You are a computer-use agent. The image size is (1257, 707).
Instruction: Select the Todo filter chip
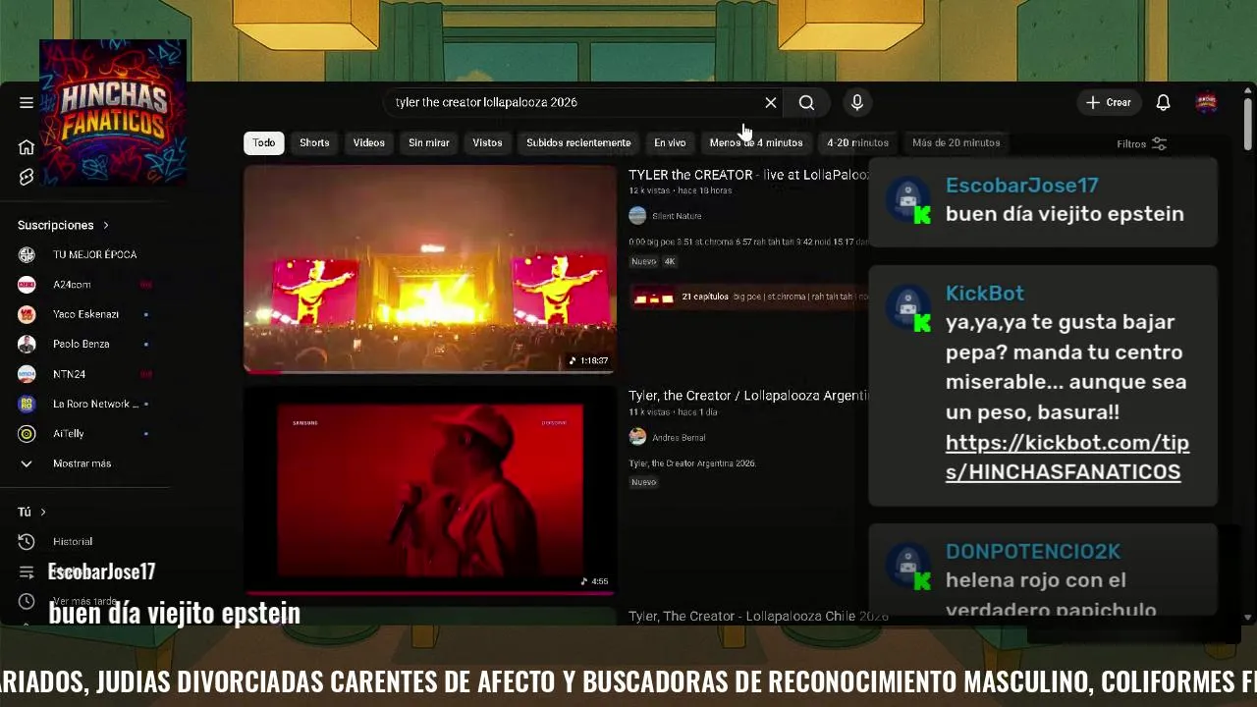pyautogui.click(x=264, y=142)
